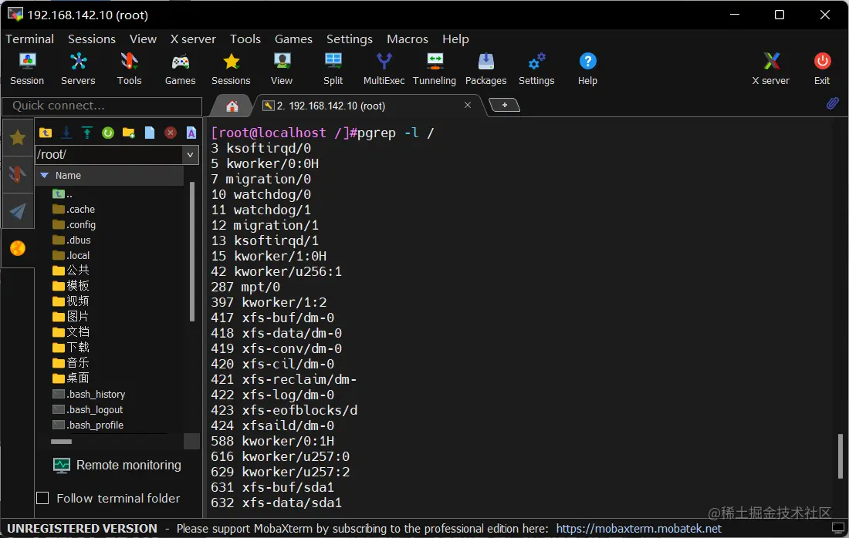Image resolution: width=849 pixels, height=538 pixels.
Task: Open the Terminal menu
Action: coord(30,39)
